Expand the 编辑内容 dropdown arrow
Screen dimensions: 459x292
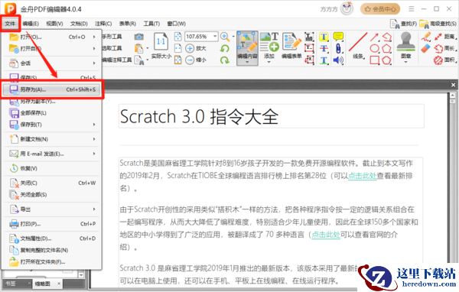247,62
